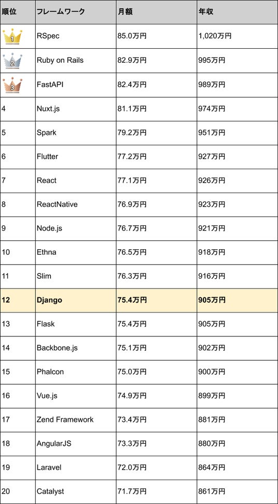The image size is (278, 504).
Task: Click the highlighted Django row name
Action: coord(49,300)
